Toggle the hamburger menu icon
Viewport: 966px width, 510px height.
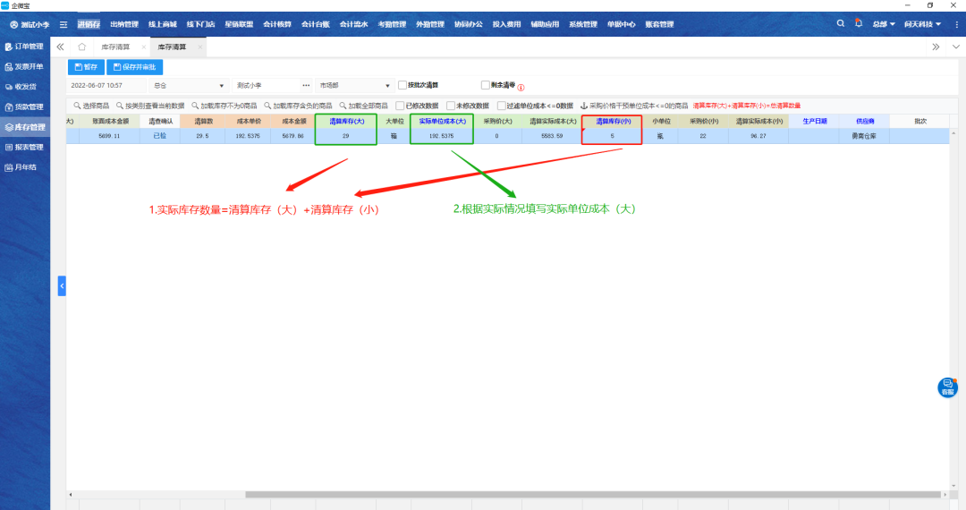(x=64, y=24)
